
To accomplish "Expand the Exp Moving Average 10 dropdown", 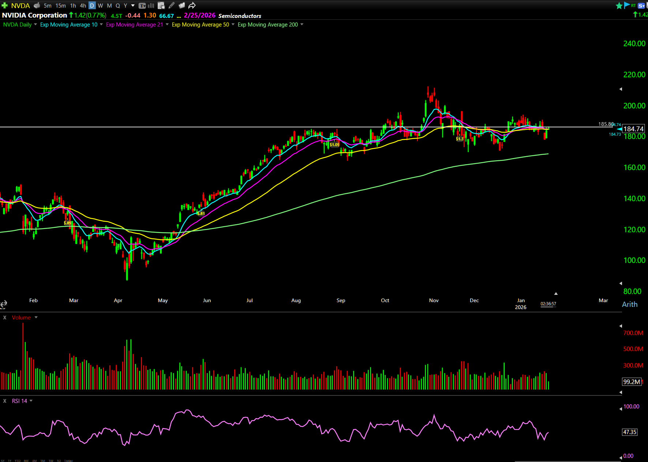I will click(101, 25).
